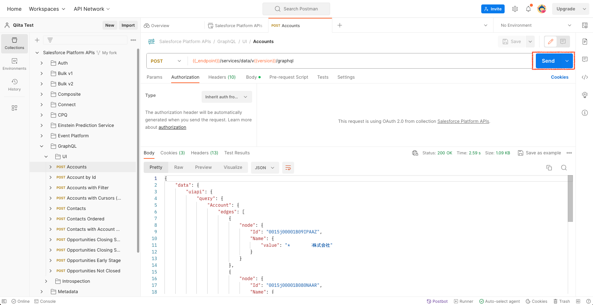This screenshot has height=305, width=593.
Task: Click the collections filter icon
Action: click(x=50, y=40)
